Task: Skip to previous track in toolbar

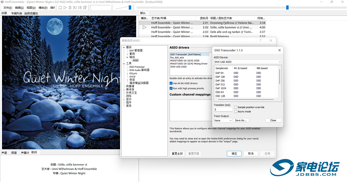Action: click(75, 7)
